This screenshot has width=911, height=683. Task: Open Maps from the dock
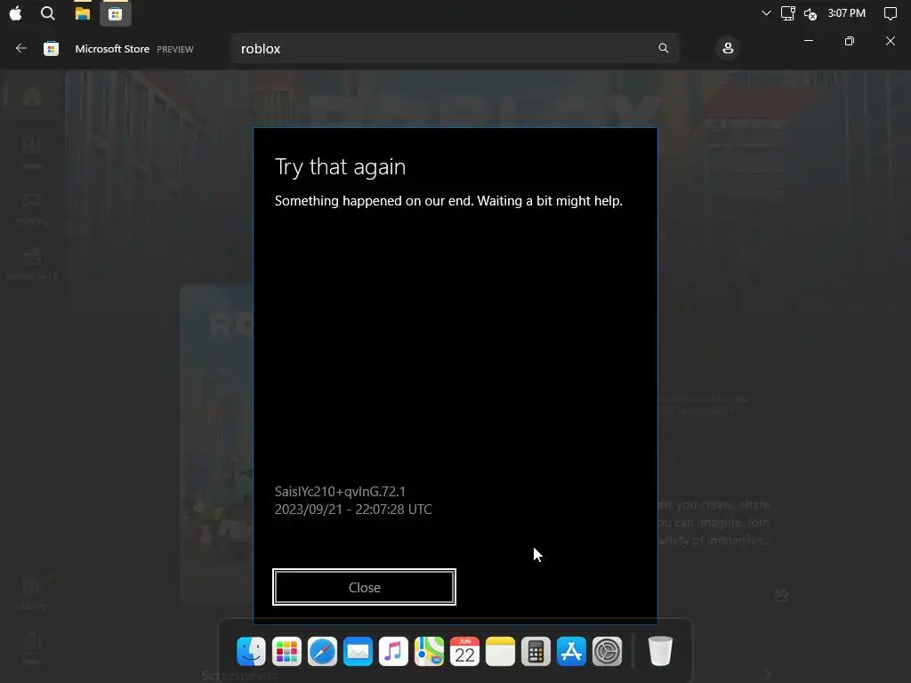429,651
